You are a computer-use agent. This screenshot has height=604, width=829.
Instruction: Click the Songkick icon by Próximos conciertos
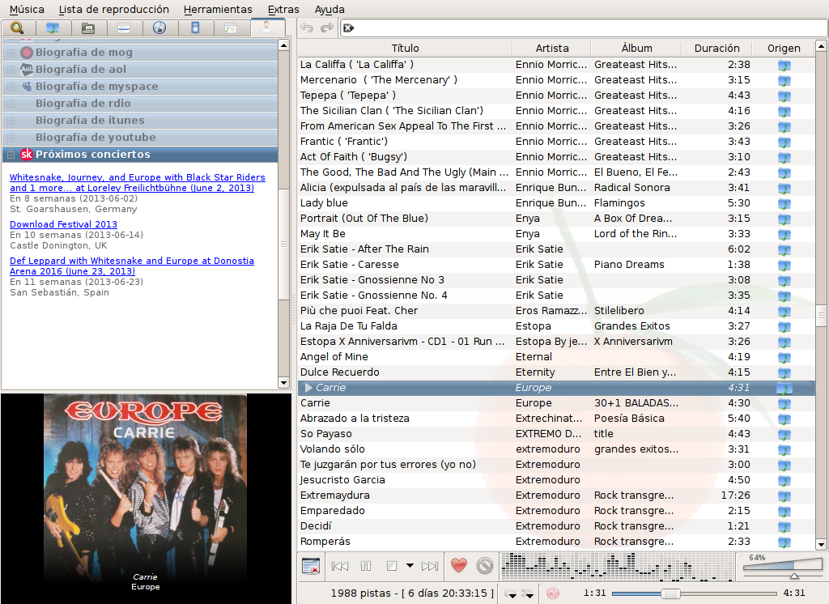pos(27,154)
